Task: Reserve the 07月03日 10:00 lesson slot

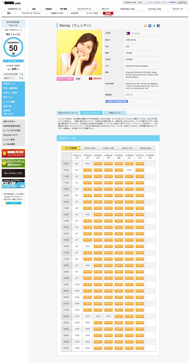Action: click(98, 164)
